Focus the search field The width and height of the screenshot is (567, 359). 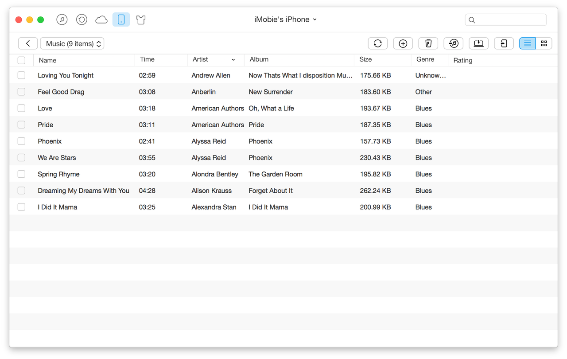coord(506,20)
